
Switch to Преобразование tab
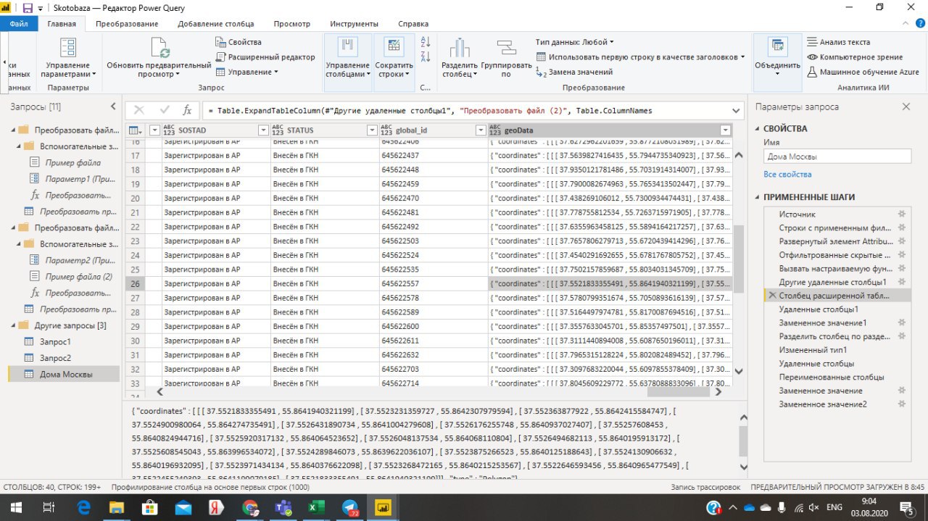tap(127, 24)
